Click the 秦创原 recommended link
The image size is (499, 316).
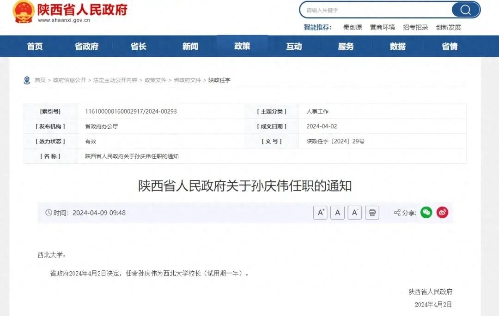pyautogui.click(x=353, y=27)
